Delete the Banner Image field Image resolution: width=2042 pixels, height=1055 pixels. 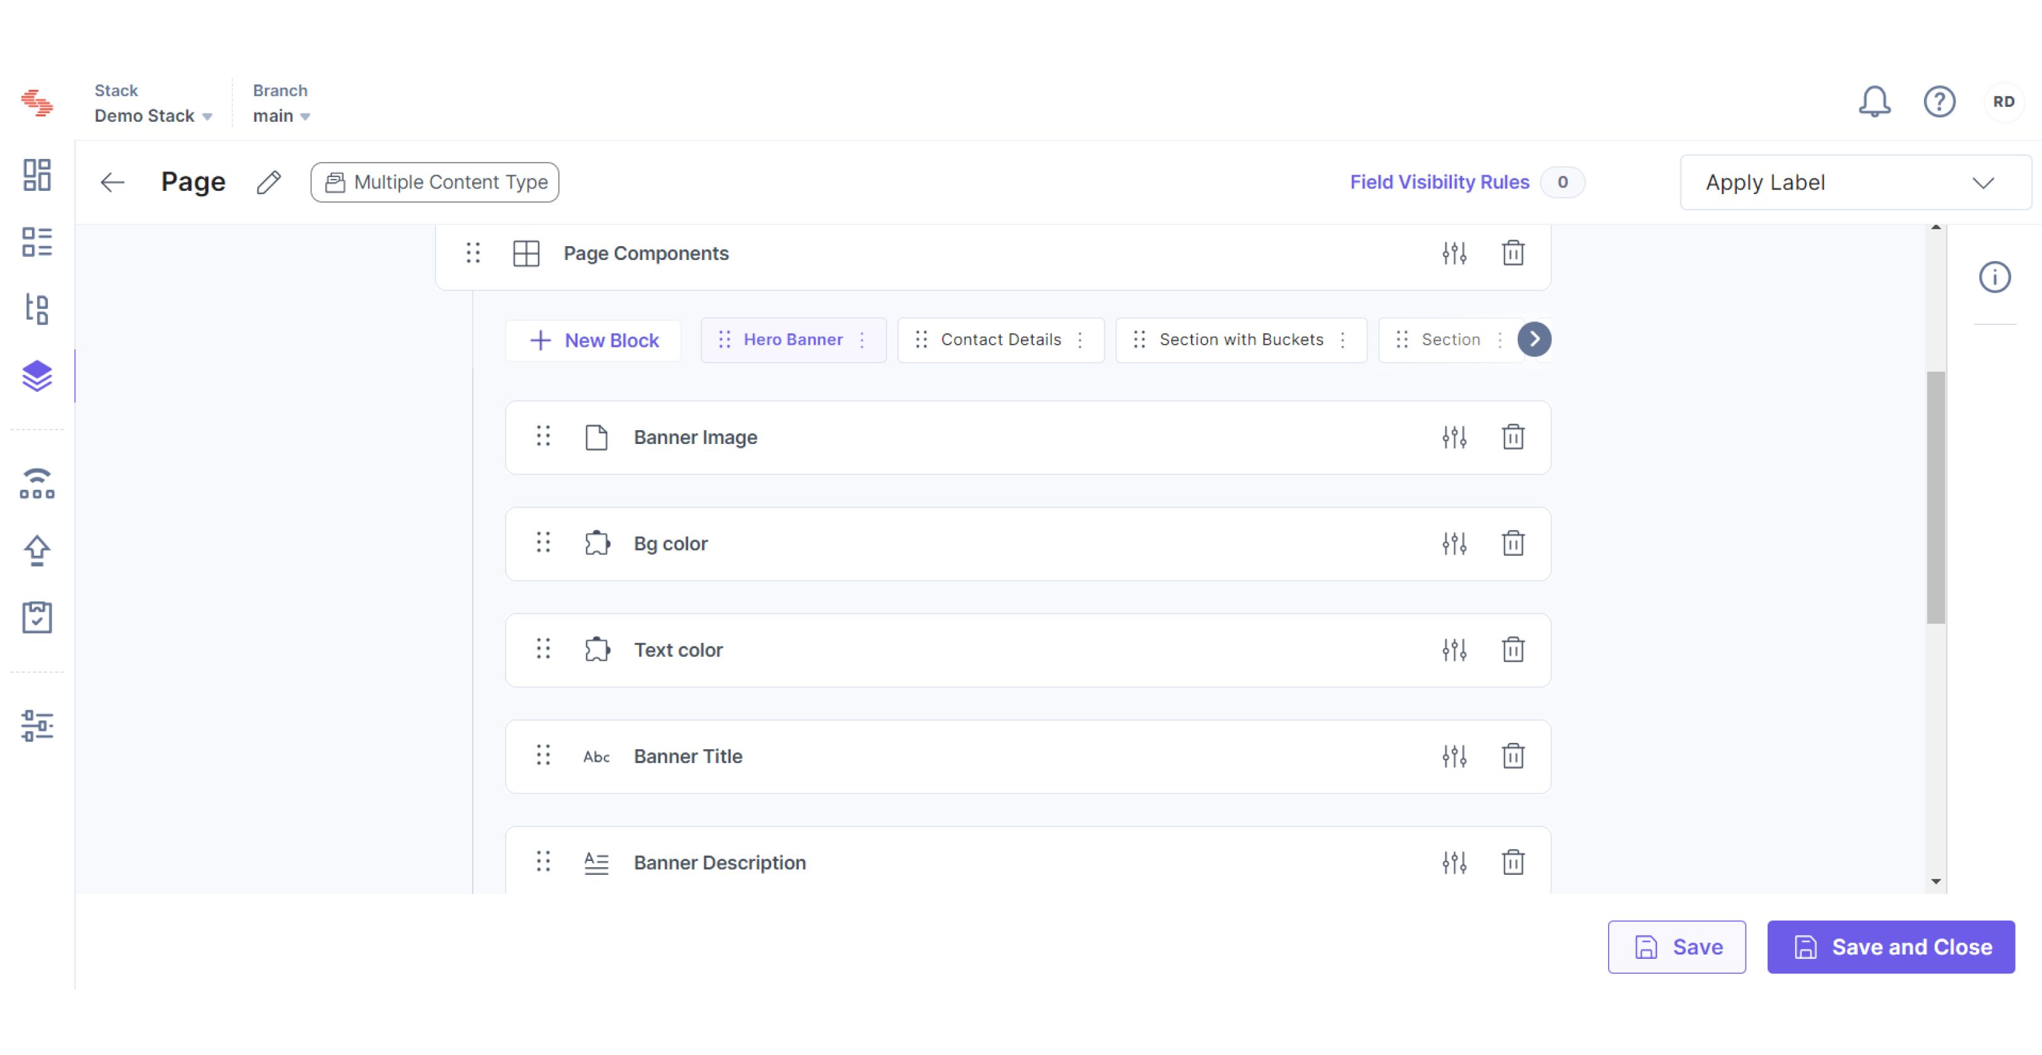1513,436
